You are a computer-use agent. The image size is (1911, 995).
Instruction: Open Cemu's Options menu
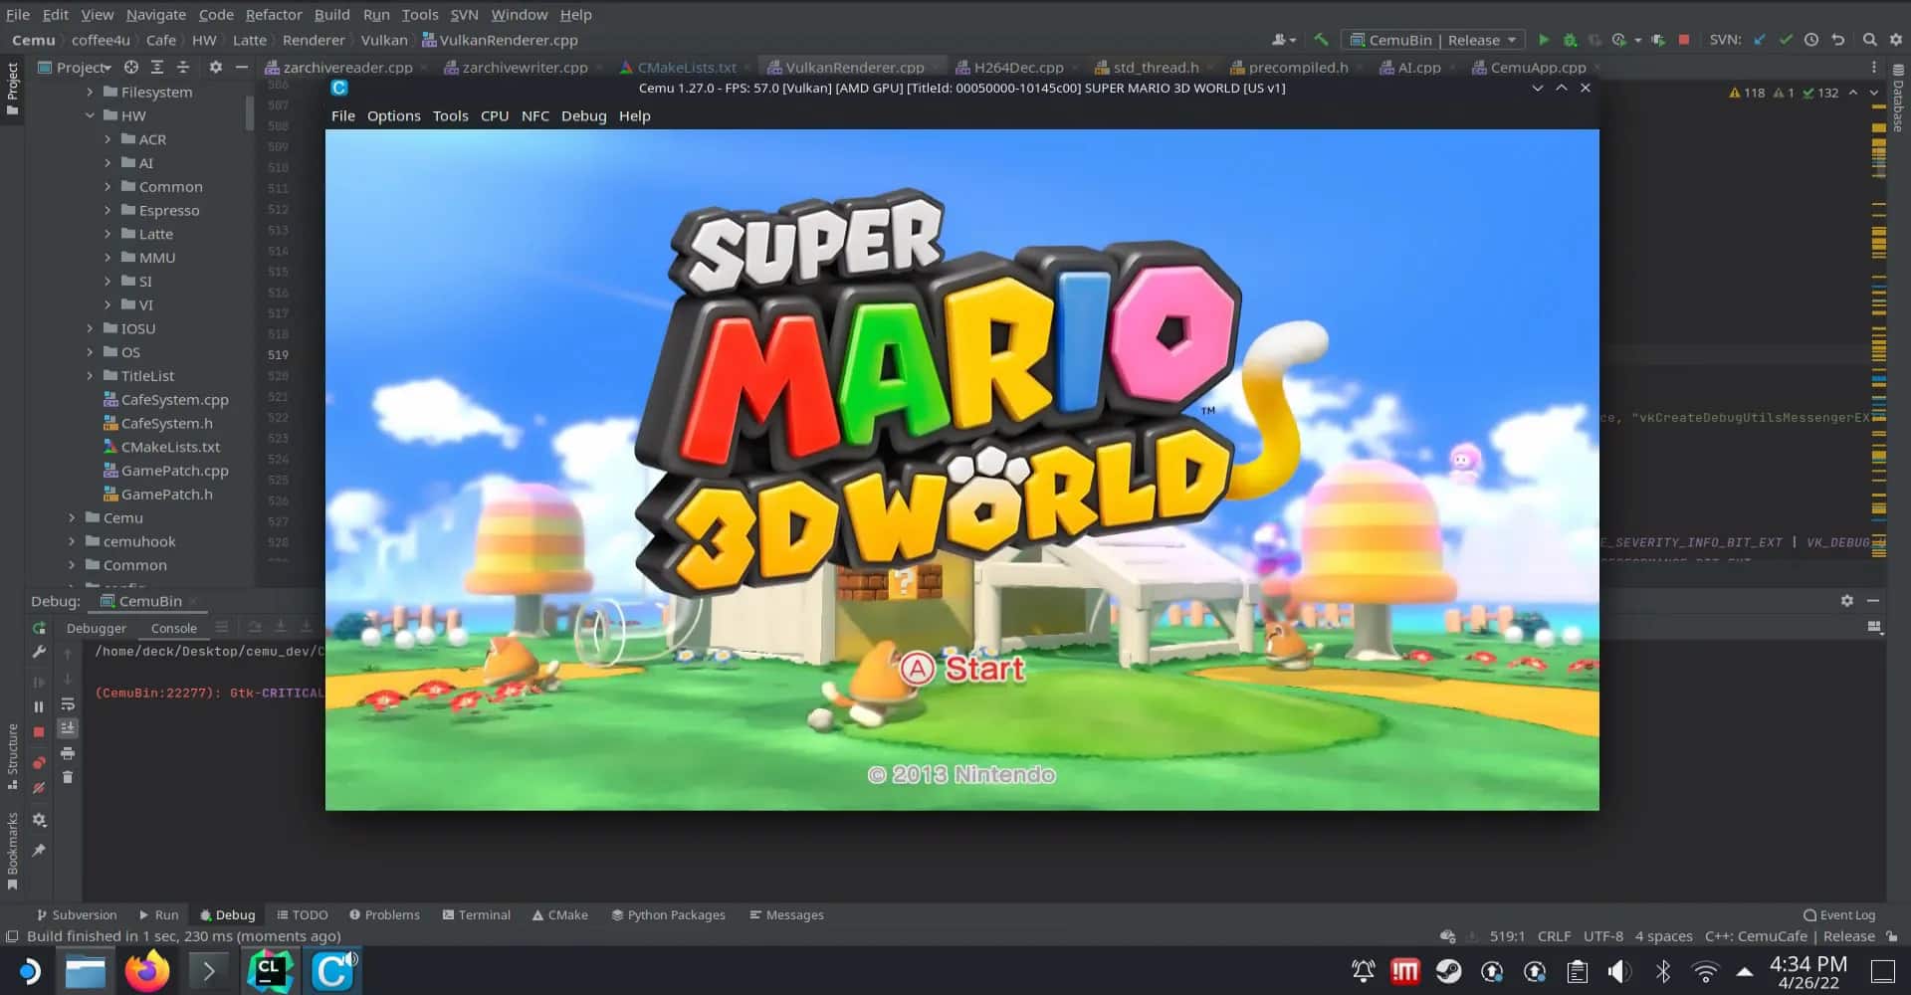(393, 115)
